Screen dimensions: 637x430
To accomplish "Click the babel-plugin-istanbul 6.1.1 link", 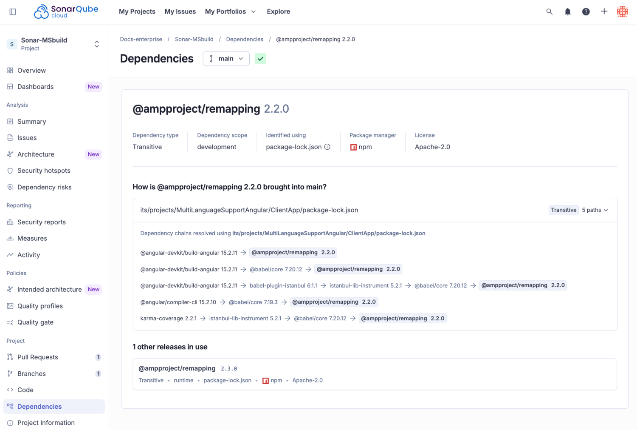I will click(283, 286).
